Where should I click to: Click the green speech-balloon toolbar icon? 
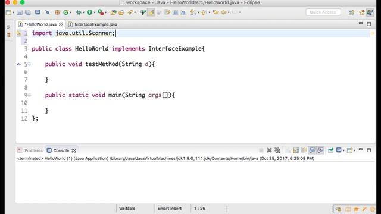tap(143, 12)
